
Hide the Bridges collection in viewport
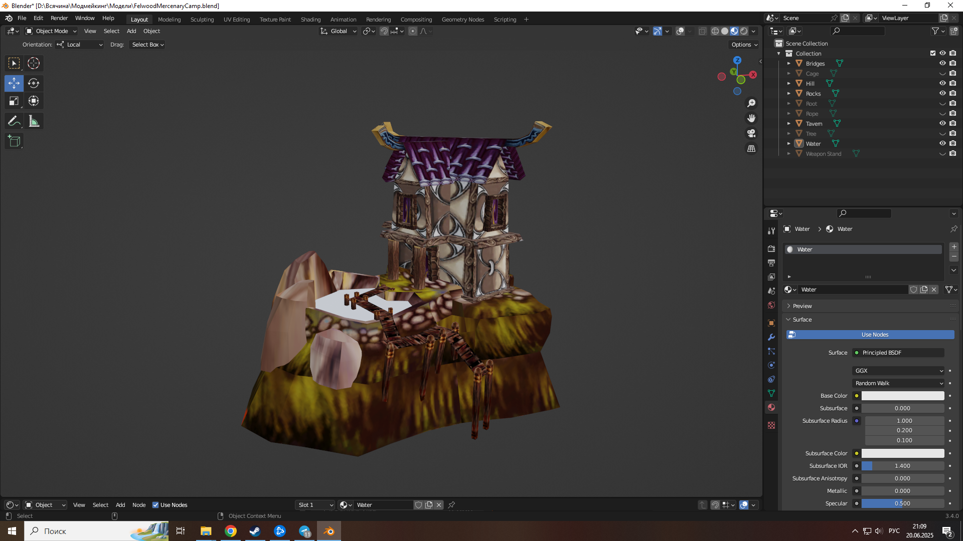[x=942, y=64]
